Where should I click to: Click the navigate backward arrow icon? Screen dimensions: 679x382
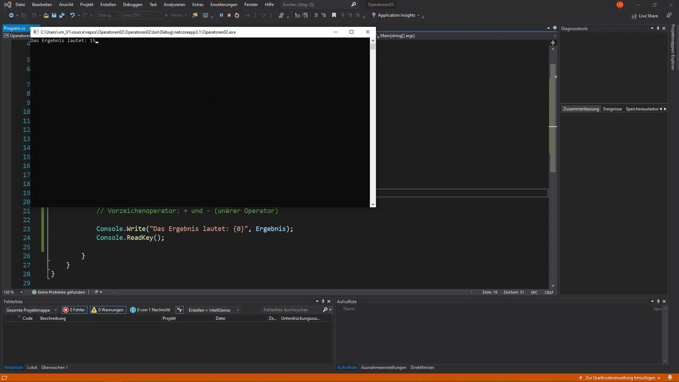[x=11, y=15]
